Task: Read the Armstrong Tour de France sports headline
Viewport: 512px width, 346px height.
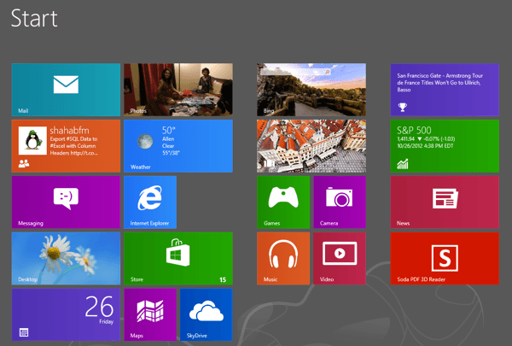Action: tap(445, 90)
